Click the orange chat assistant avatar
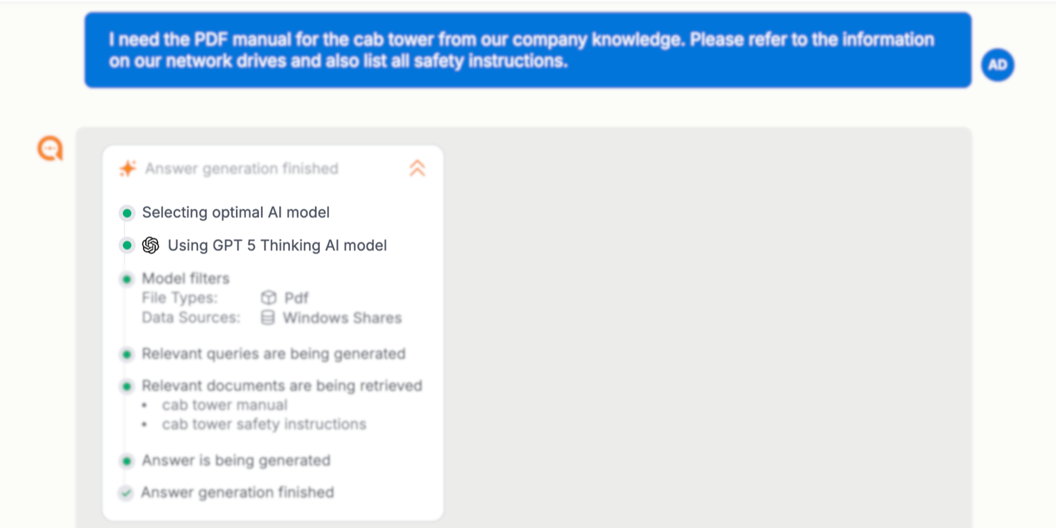This screenshot has width=1056, height=528. [x=50, y=148]
